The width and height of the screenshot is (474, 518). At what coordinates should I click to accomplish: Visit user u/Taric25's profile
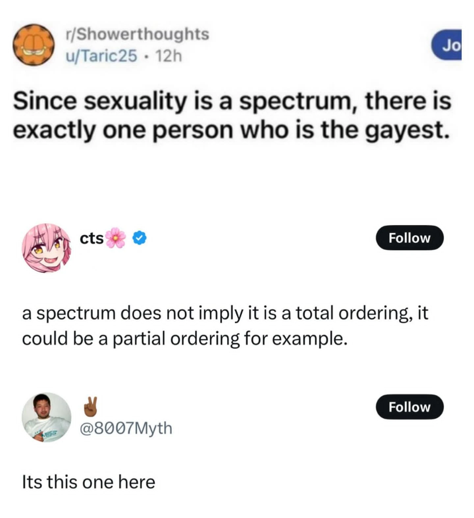(101, 56)
